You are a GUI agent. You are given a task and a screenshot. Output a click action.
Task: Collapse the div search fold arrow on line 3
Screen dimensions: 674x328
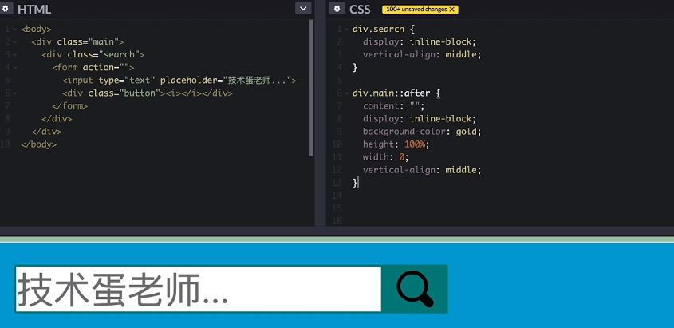point(14,55)
